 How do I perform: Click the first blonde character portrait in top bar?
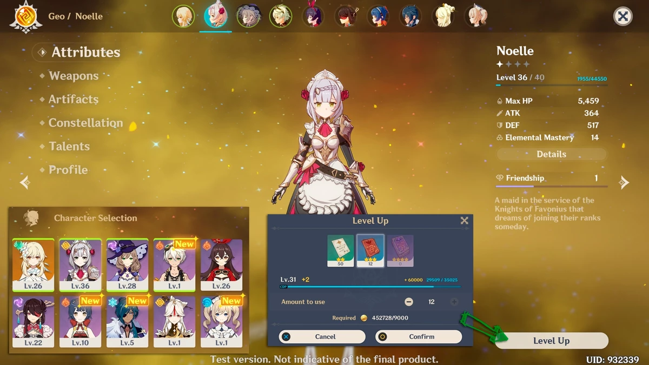[x=183, y=16]
